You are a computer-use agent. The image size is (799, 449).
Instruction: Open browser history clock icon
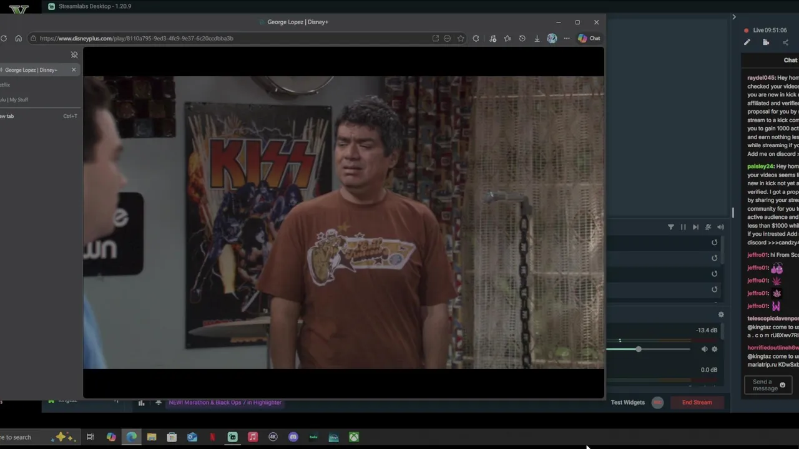click(x=522, y=38)
